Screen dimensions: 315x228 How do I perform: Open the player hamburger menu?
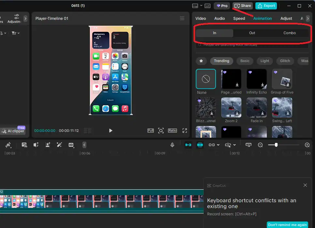182,19
